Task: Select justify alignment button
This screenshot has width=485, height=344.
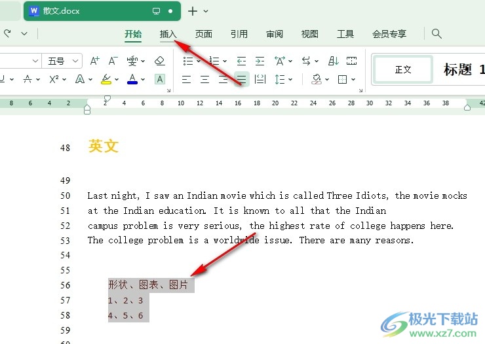Action: (242, 79)
